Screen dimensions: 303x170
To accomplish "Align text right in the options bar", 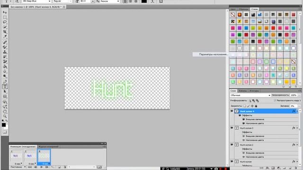I will (x=136, y=1).
